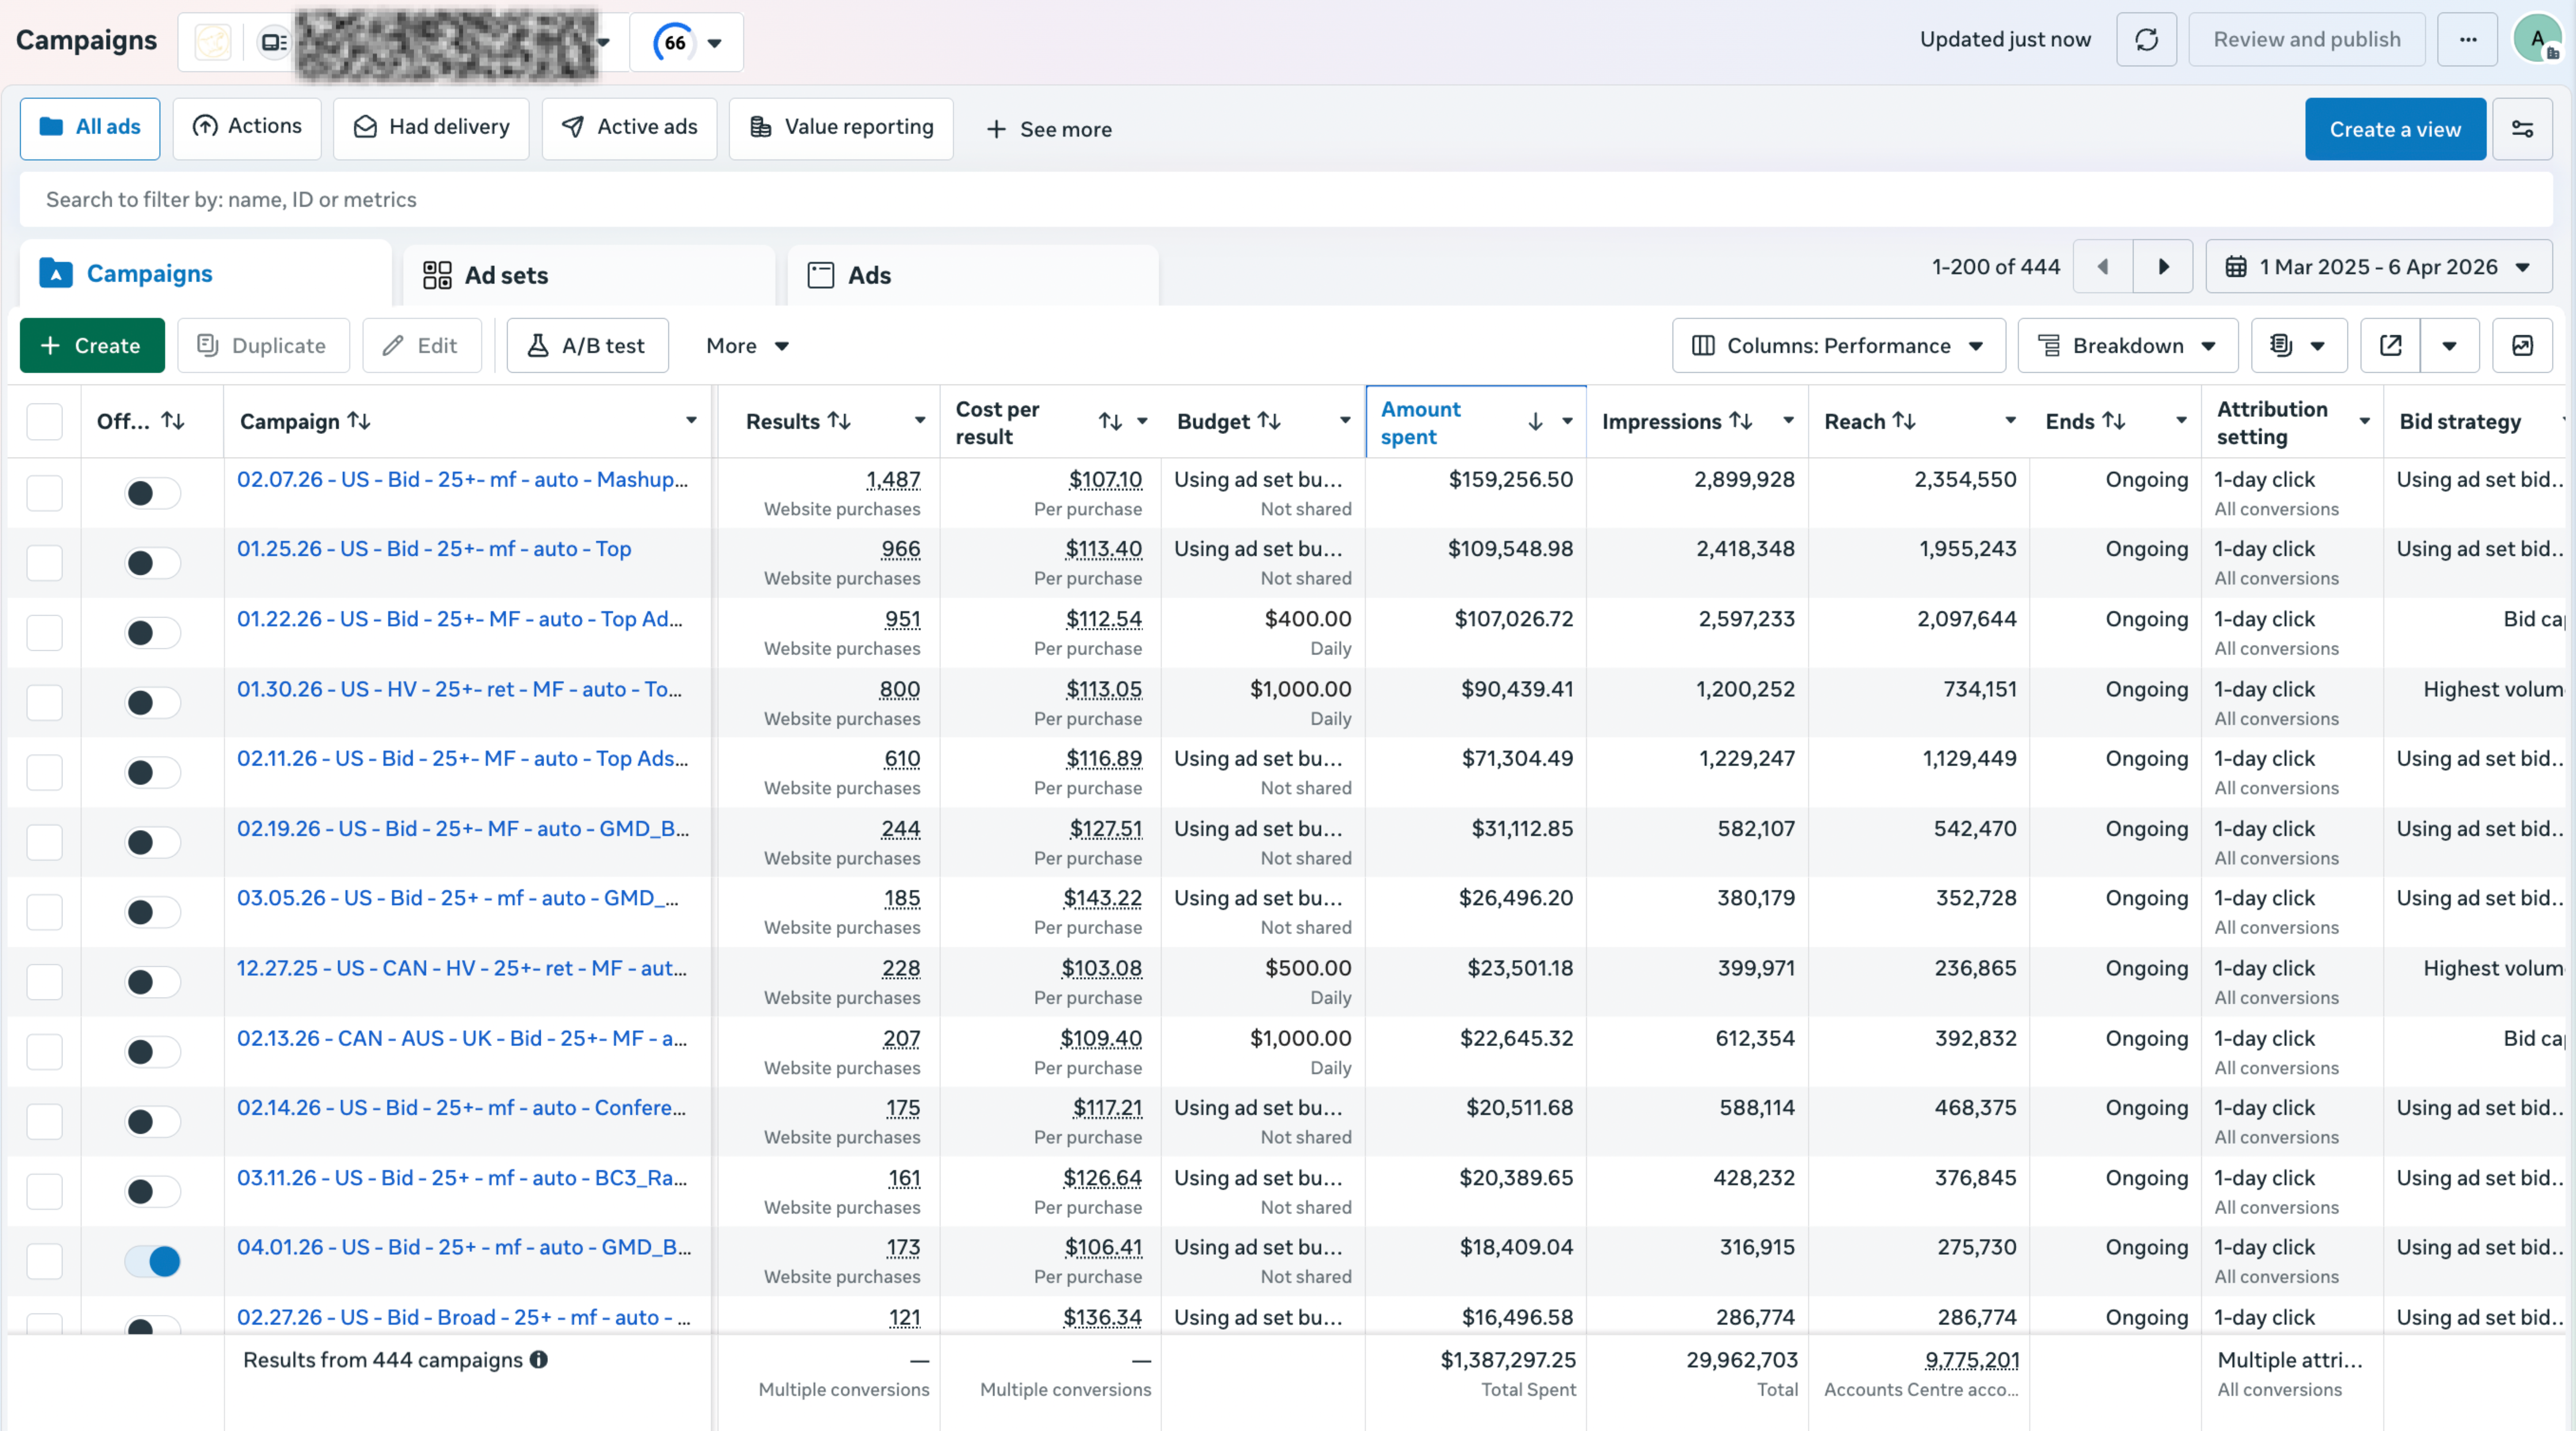Click the reports icon dropdown button

coord(2299,346)
